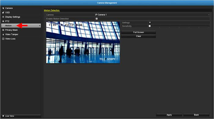Apply the motion detection settings
The height and width of the screenshot is (119, 214).
[169, 115]
